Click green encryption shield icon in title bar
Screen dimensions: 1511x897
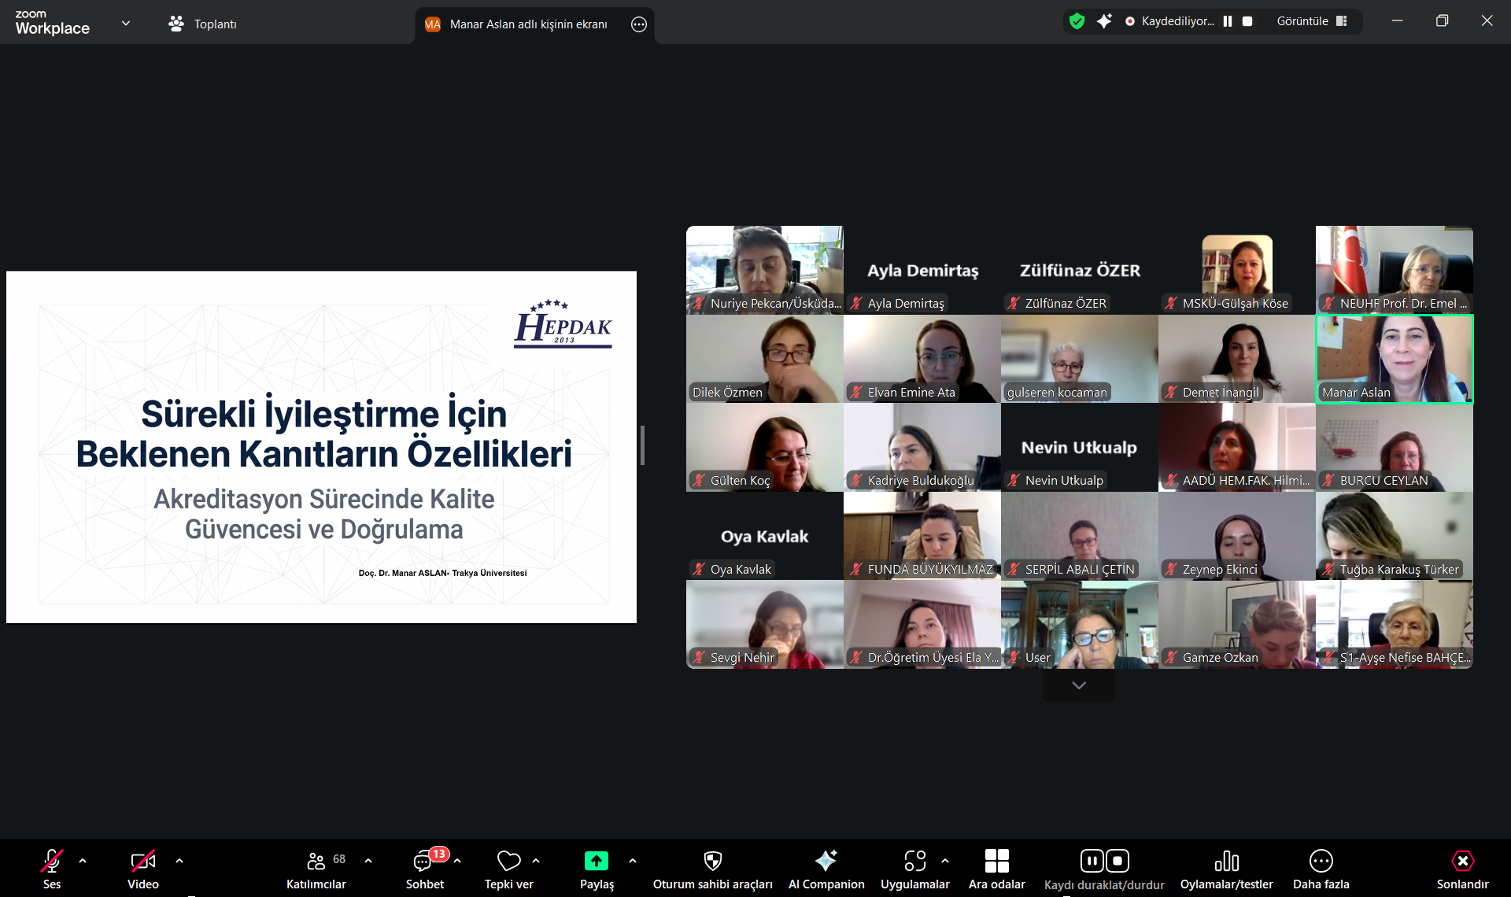click(1077, 21)
